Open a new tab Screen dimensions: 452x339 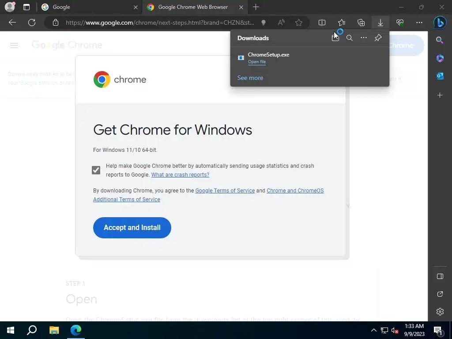(256, 7)
